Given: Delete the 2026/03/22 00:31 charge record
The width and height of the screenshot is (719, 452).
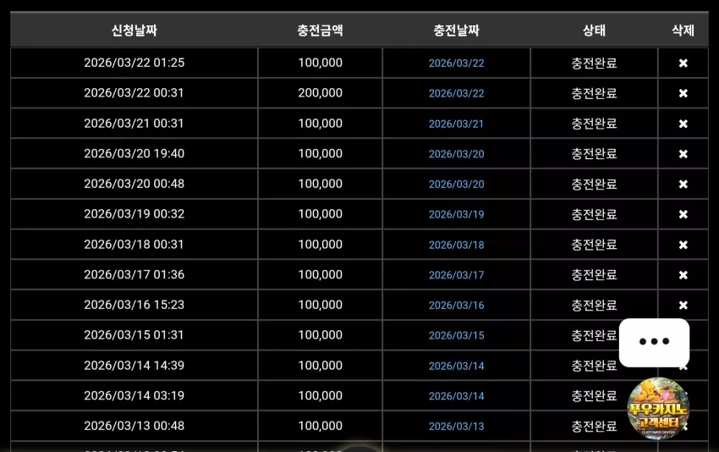Looking at the screenshot, I should (683, 93).
